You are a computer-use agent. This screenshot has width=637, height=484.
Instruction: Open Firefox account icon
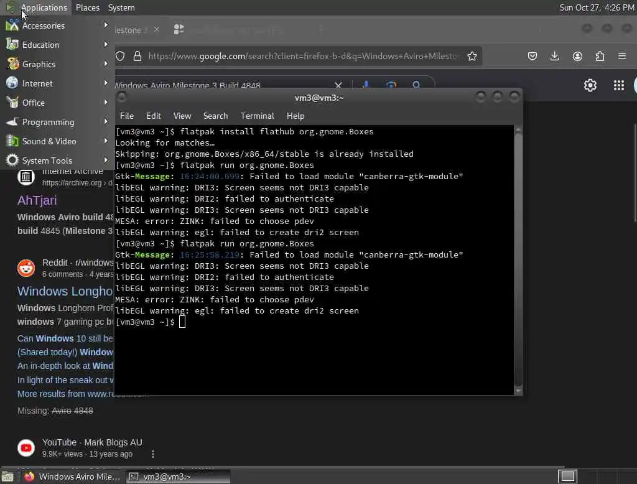[577, 56]
